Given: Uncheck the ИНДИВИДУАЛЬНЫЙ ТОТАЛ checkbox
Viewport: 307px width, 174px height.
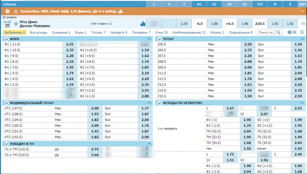Looking at the screenshot, I should click(6, 103).
